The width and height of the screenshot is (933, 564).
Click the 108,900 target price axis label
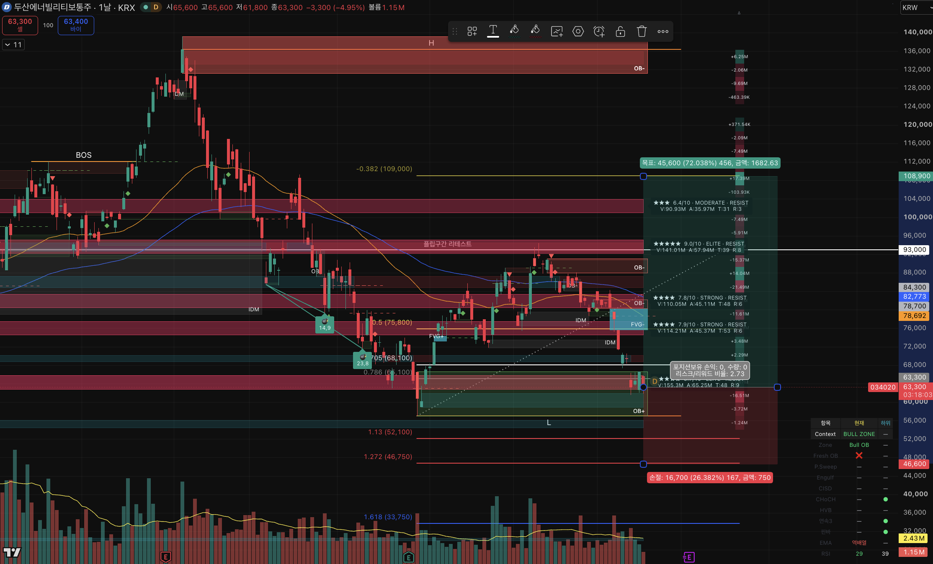coord(916,176)
